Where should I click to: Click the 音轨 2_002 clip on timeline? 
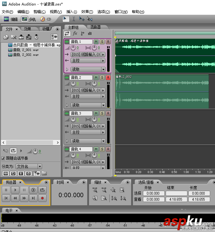[x=162, y=92]
